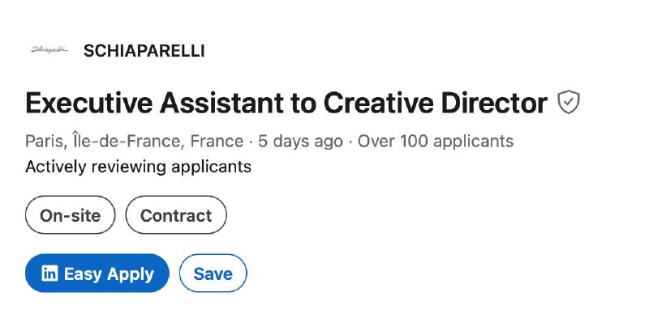
Task: Click the 'Actively reviewing applicants' status line
Action: (x=138, y=167)
